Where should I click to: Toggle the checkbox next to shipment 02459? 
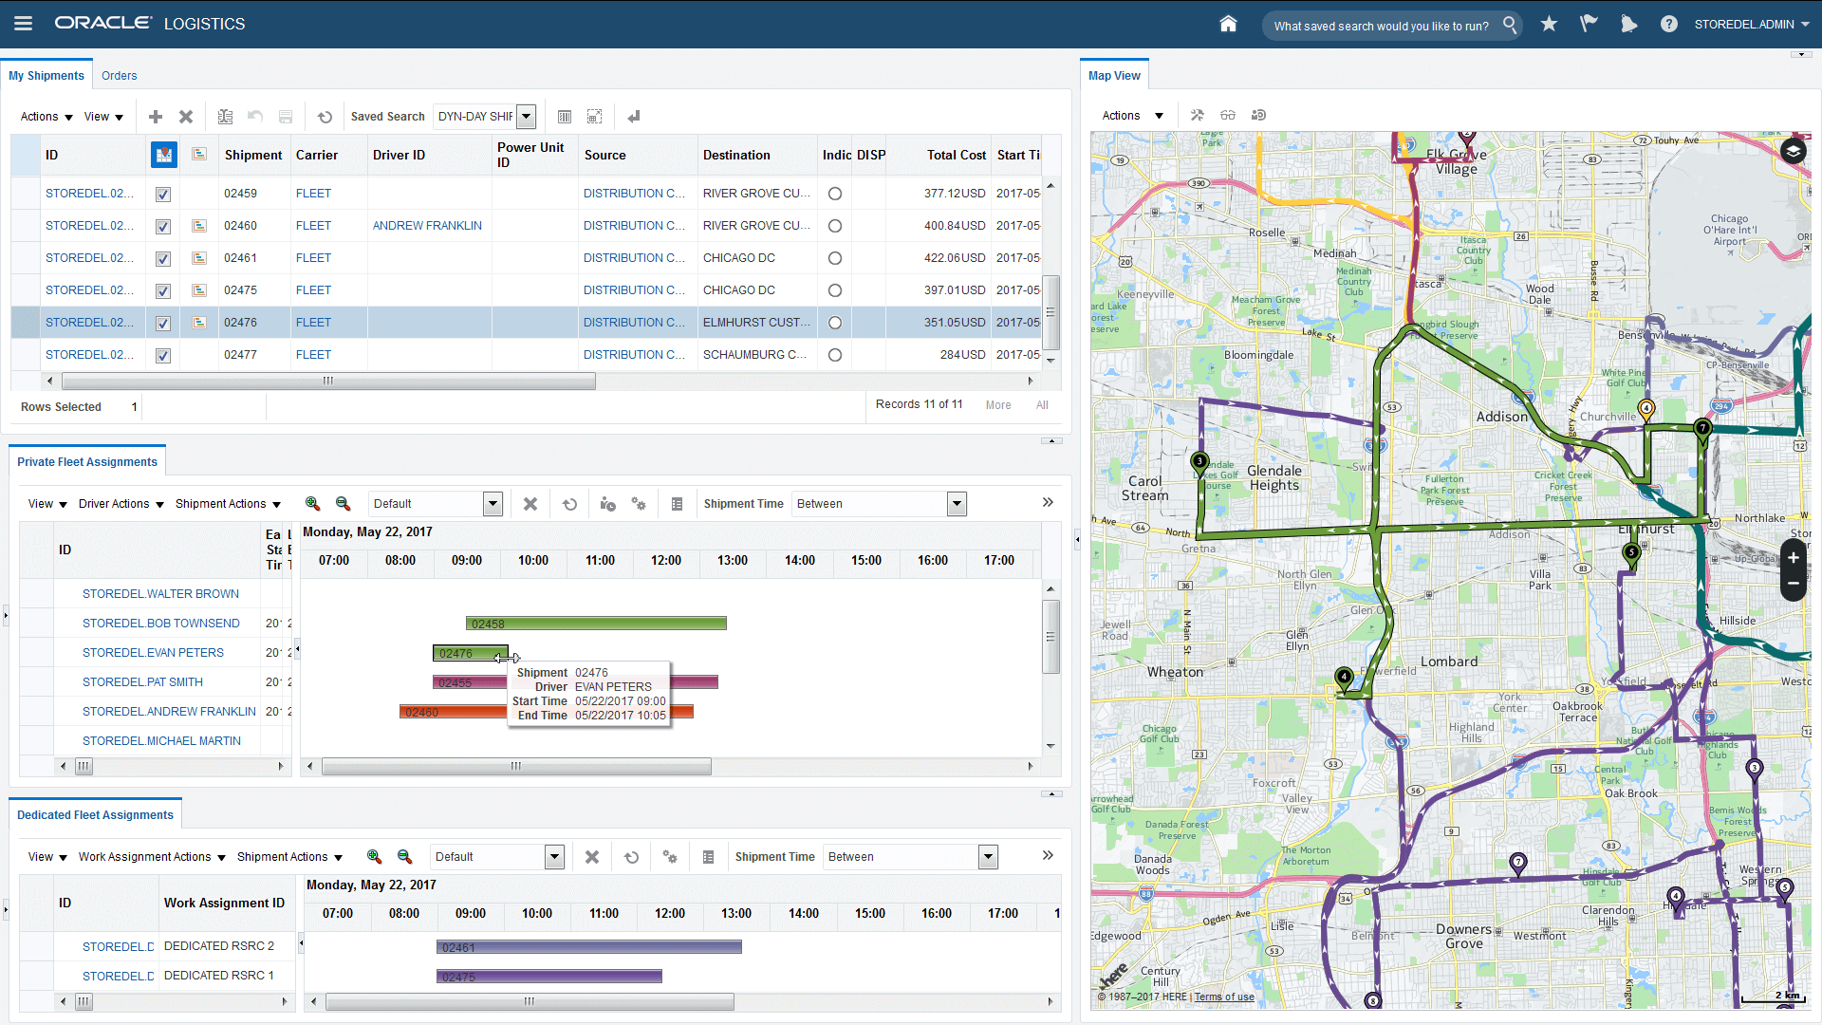pyautogui.click(x=164, y=194)
